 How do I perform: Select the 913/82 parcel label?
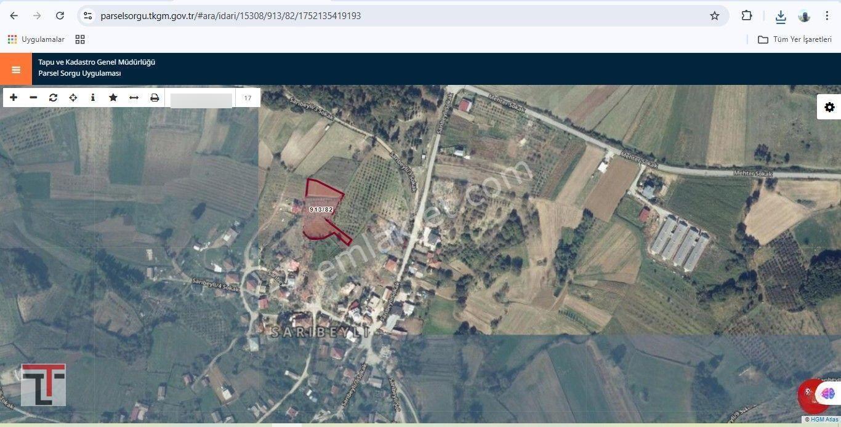(x=321, y=210)
